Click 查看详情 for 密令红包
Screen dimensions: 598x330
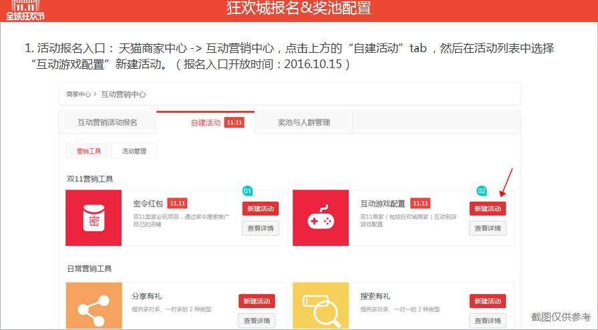click(x=261, y=228)
